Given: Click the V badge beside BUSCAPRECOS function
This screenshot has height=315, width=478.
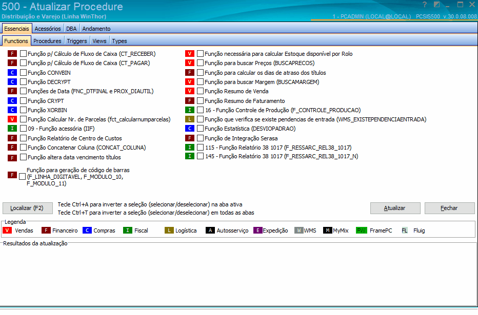Looking at the screenshot, I should pos(190,63).
